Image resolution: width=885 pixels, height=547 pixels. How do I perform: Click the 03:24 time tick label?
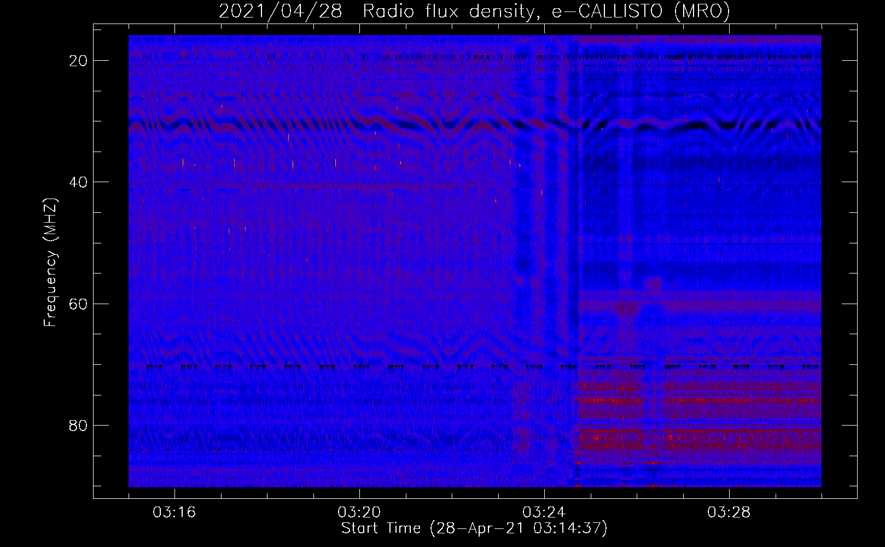tap(544, 513)
